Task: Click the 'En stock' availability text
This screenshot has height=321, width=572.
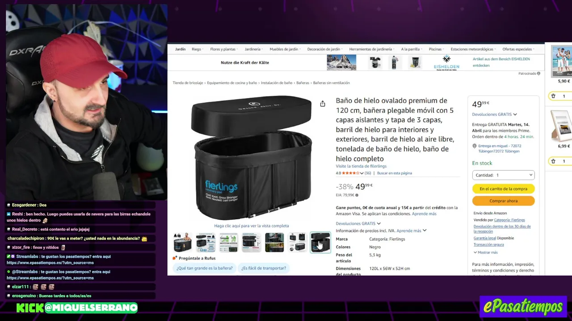Action: pyautogui.click(x=482, y=163)
